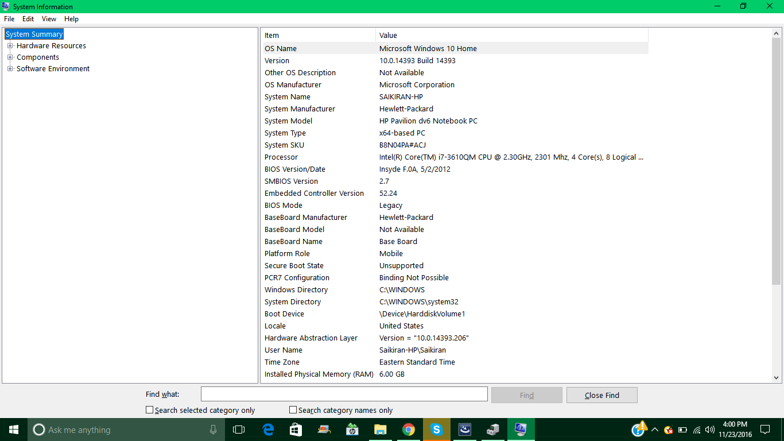This screenshot has width=784, height=441.
Task: Check the battery status icon
Action: (682, 430)
